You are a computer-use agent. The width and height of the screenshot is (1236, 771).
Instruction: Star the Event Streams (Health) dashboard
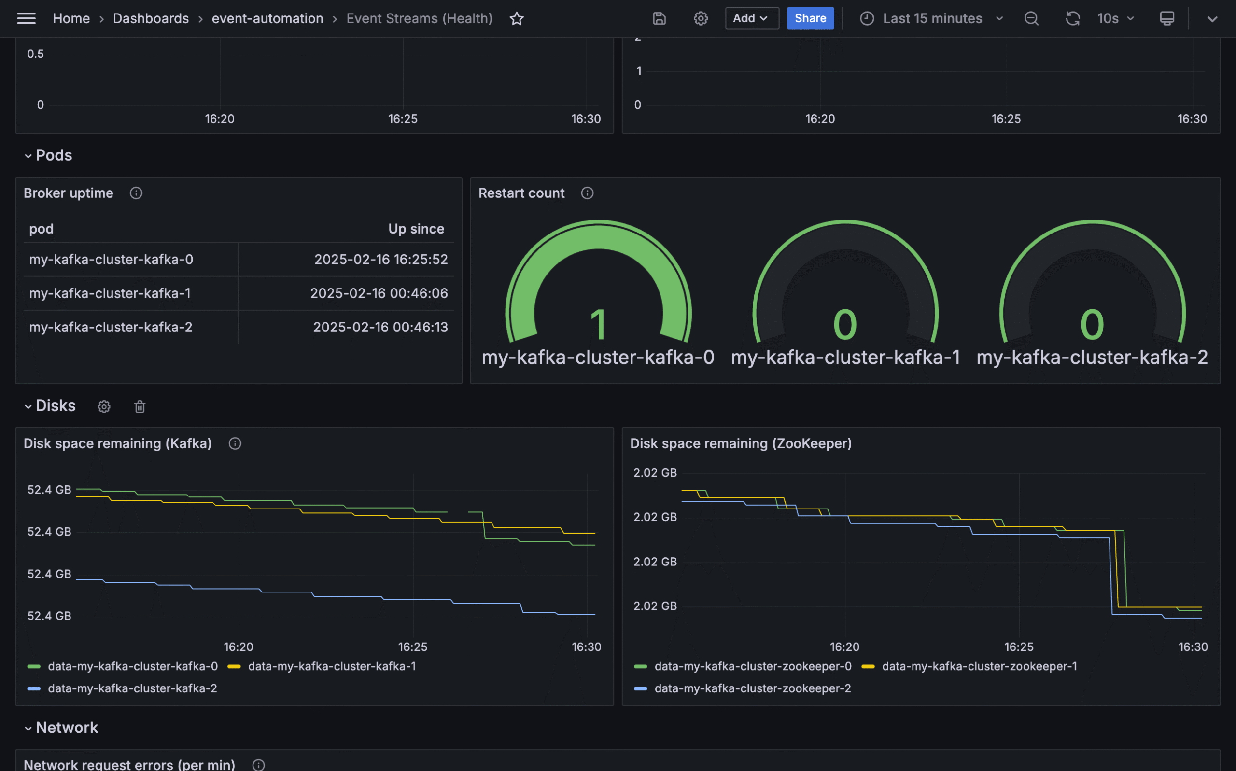tap(516, 18)
